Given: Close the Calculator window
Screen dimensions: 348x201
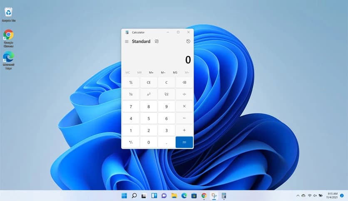Looking at the screenshot, I should pos(189,32).
